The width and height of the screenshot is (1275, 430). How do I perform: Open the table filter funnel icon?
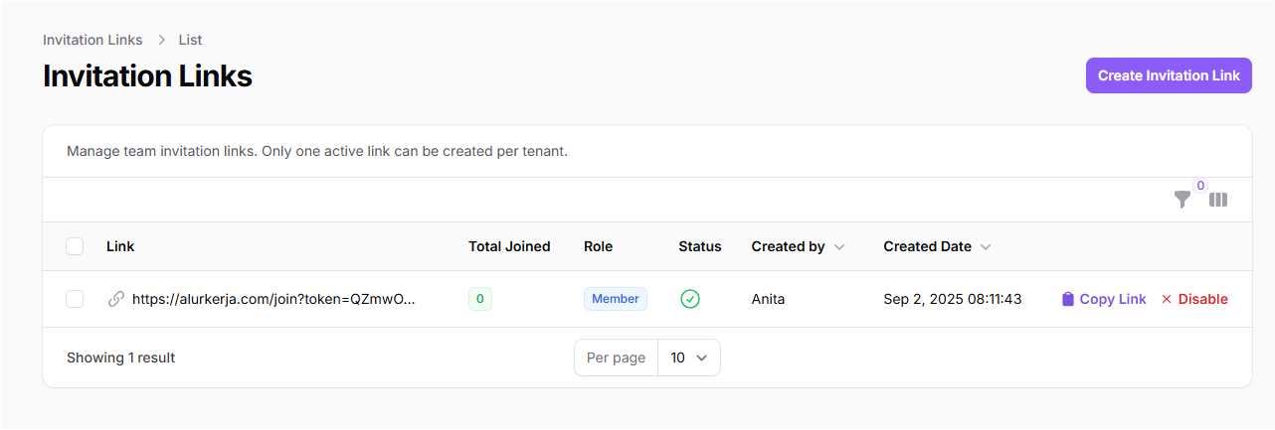pos(1182,200)
